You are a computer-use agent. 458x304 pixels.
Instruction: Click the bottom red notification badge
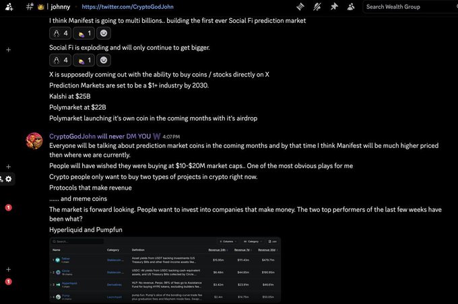point(9,282)
